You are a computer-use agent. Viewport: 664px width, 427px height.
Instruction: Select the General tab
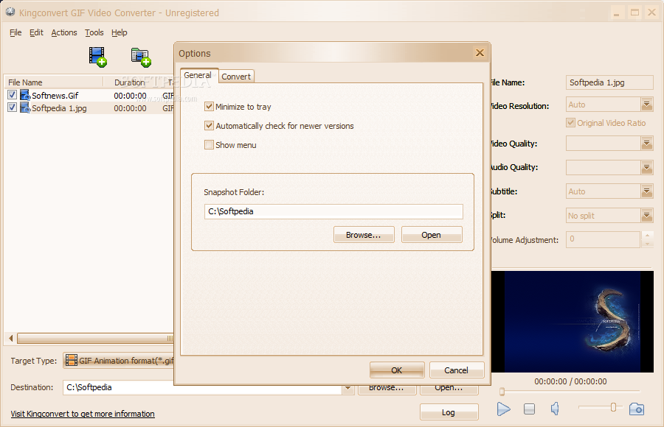(x=198, y=75)
